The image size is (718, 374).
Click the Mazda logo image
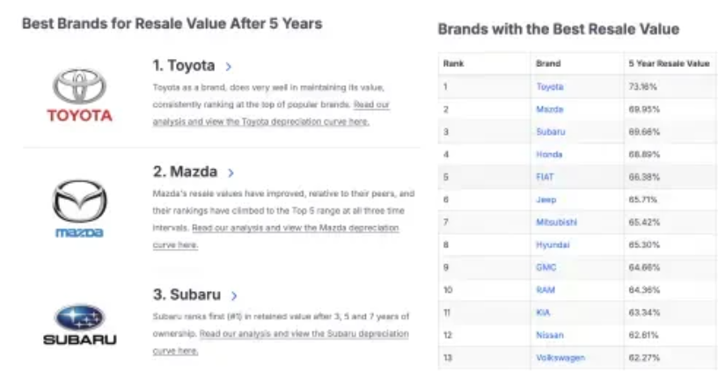tap(79, 209)
